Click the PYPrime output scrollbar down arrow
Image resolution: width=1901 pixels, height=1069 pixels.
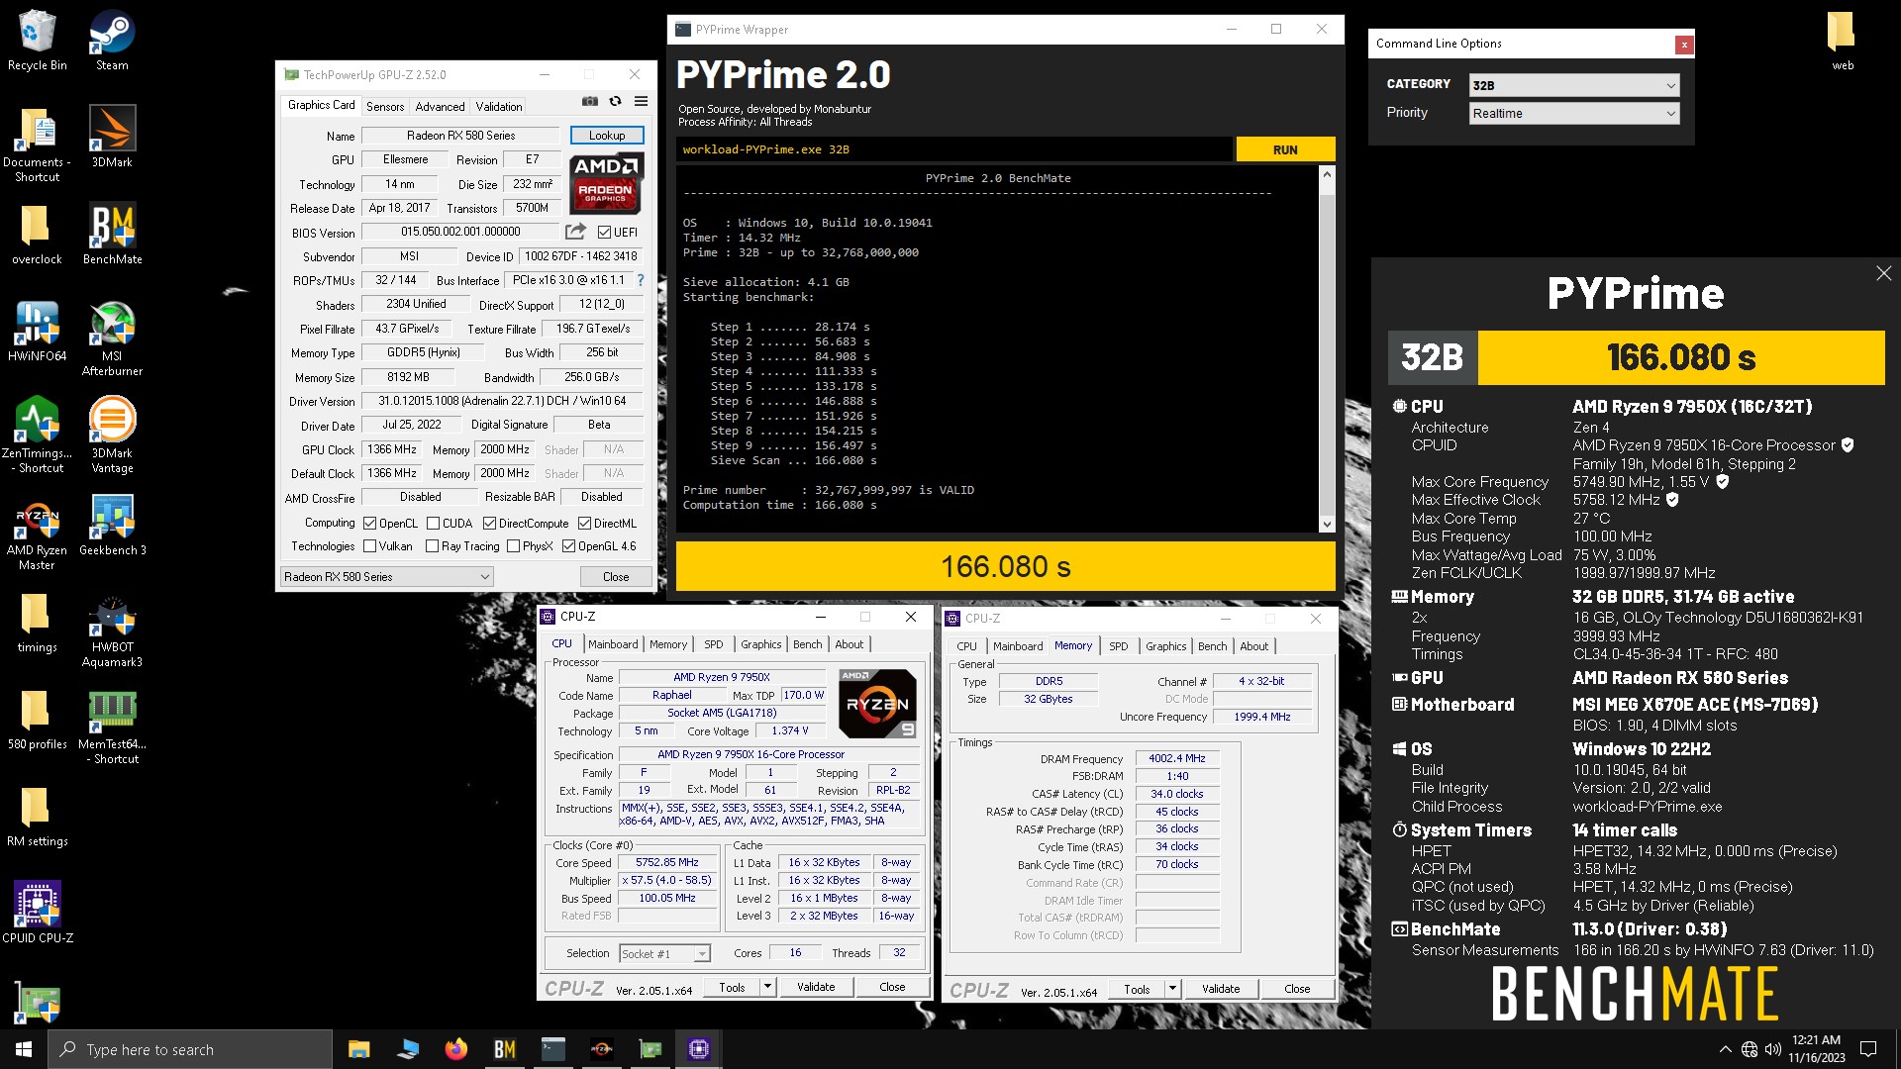click(x=1327, y=525)
